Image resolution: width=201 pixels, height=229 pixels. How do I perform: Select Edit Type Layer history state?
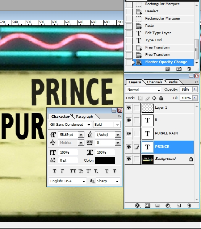(x=163, y=33)
